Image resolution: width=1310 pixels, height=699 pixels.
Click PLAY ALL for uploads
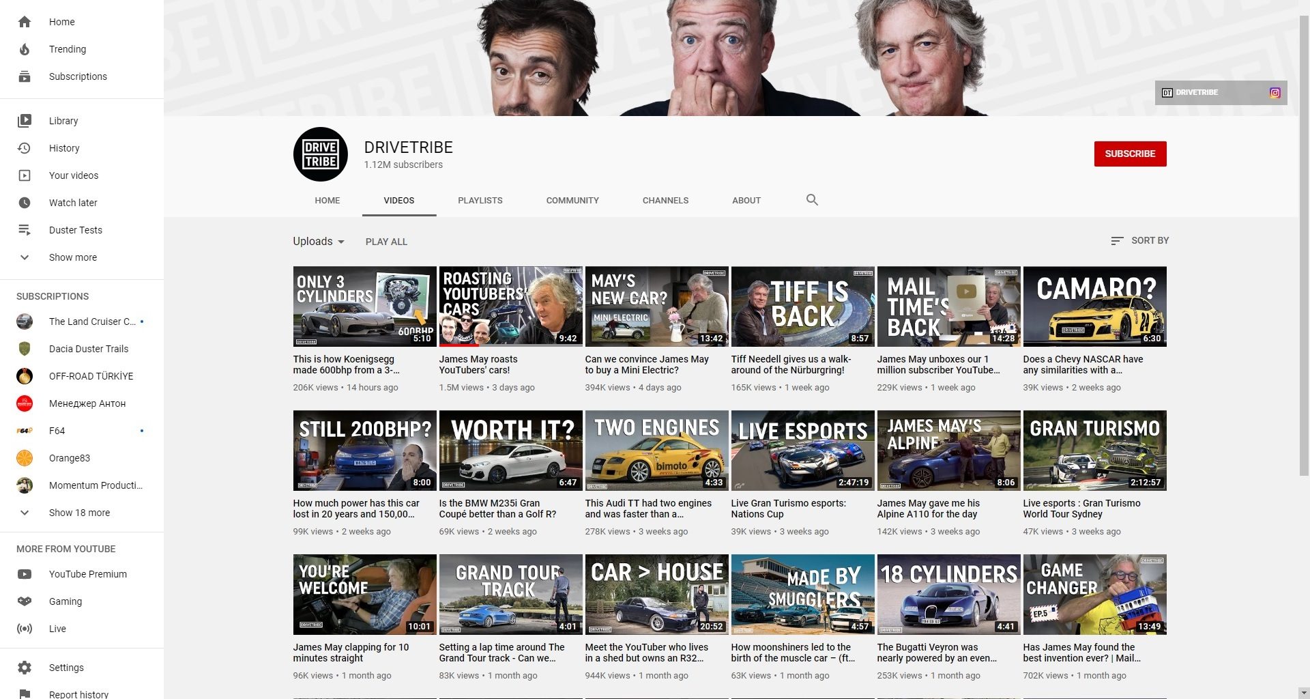pyautogui.click(x=386, y=242)
